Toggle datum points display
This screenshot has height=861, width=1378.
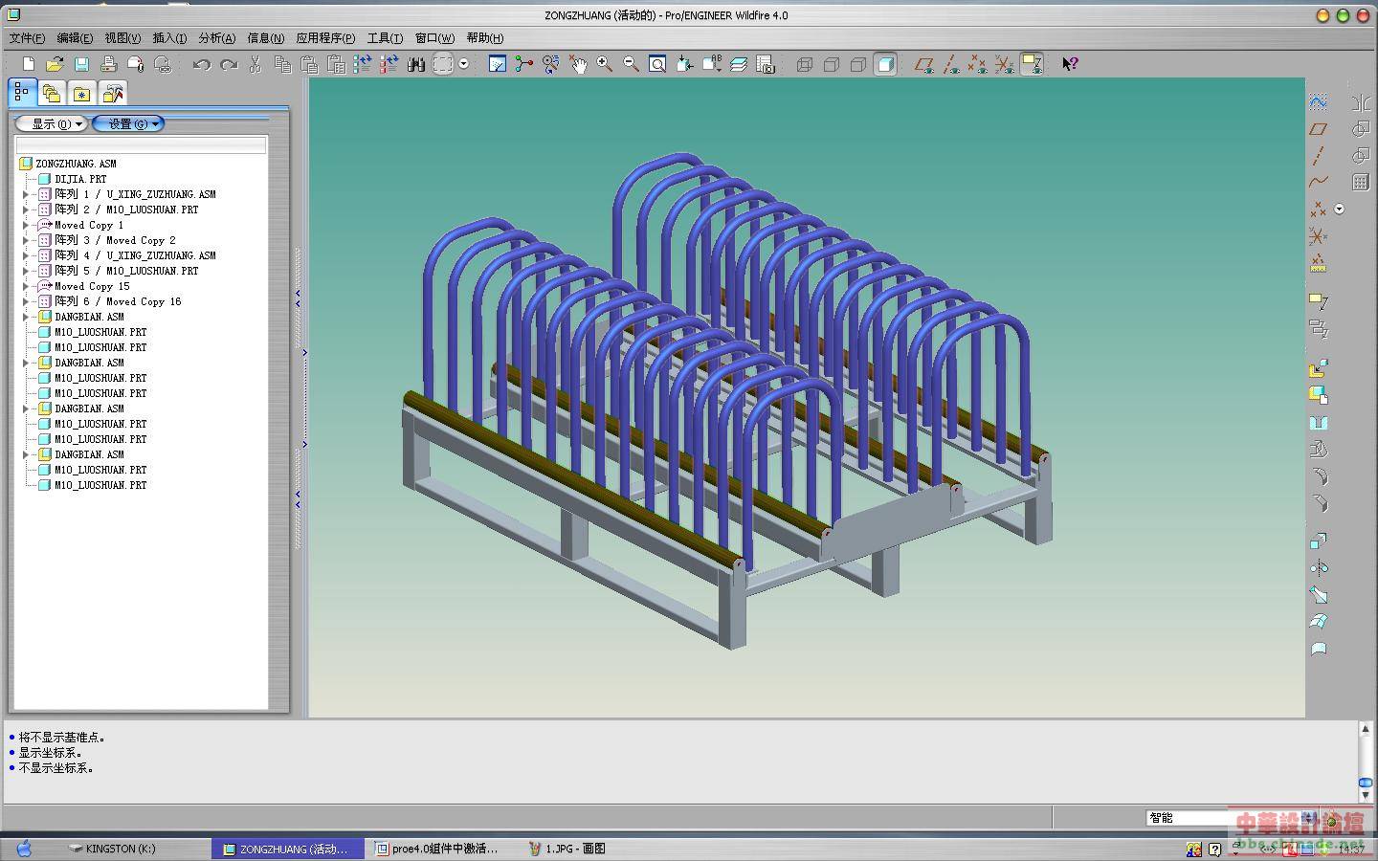tap(977, 64)
